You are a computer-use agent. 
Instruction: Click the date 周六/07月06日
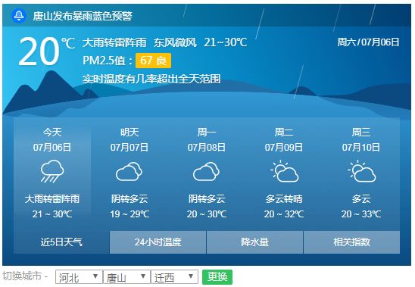(368, 42)
